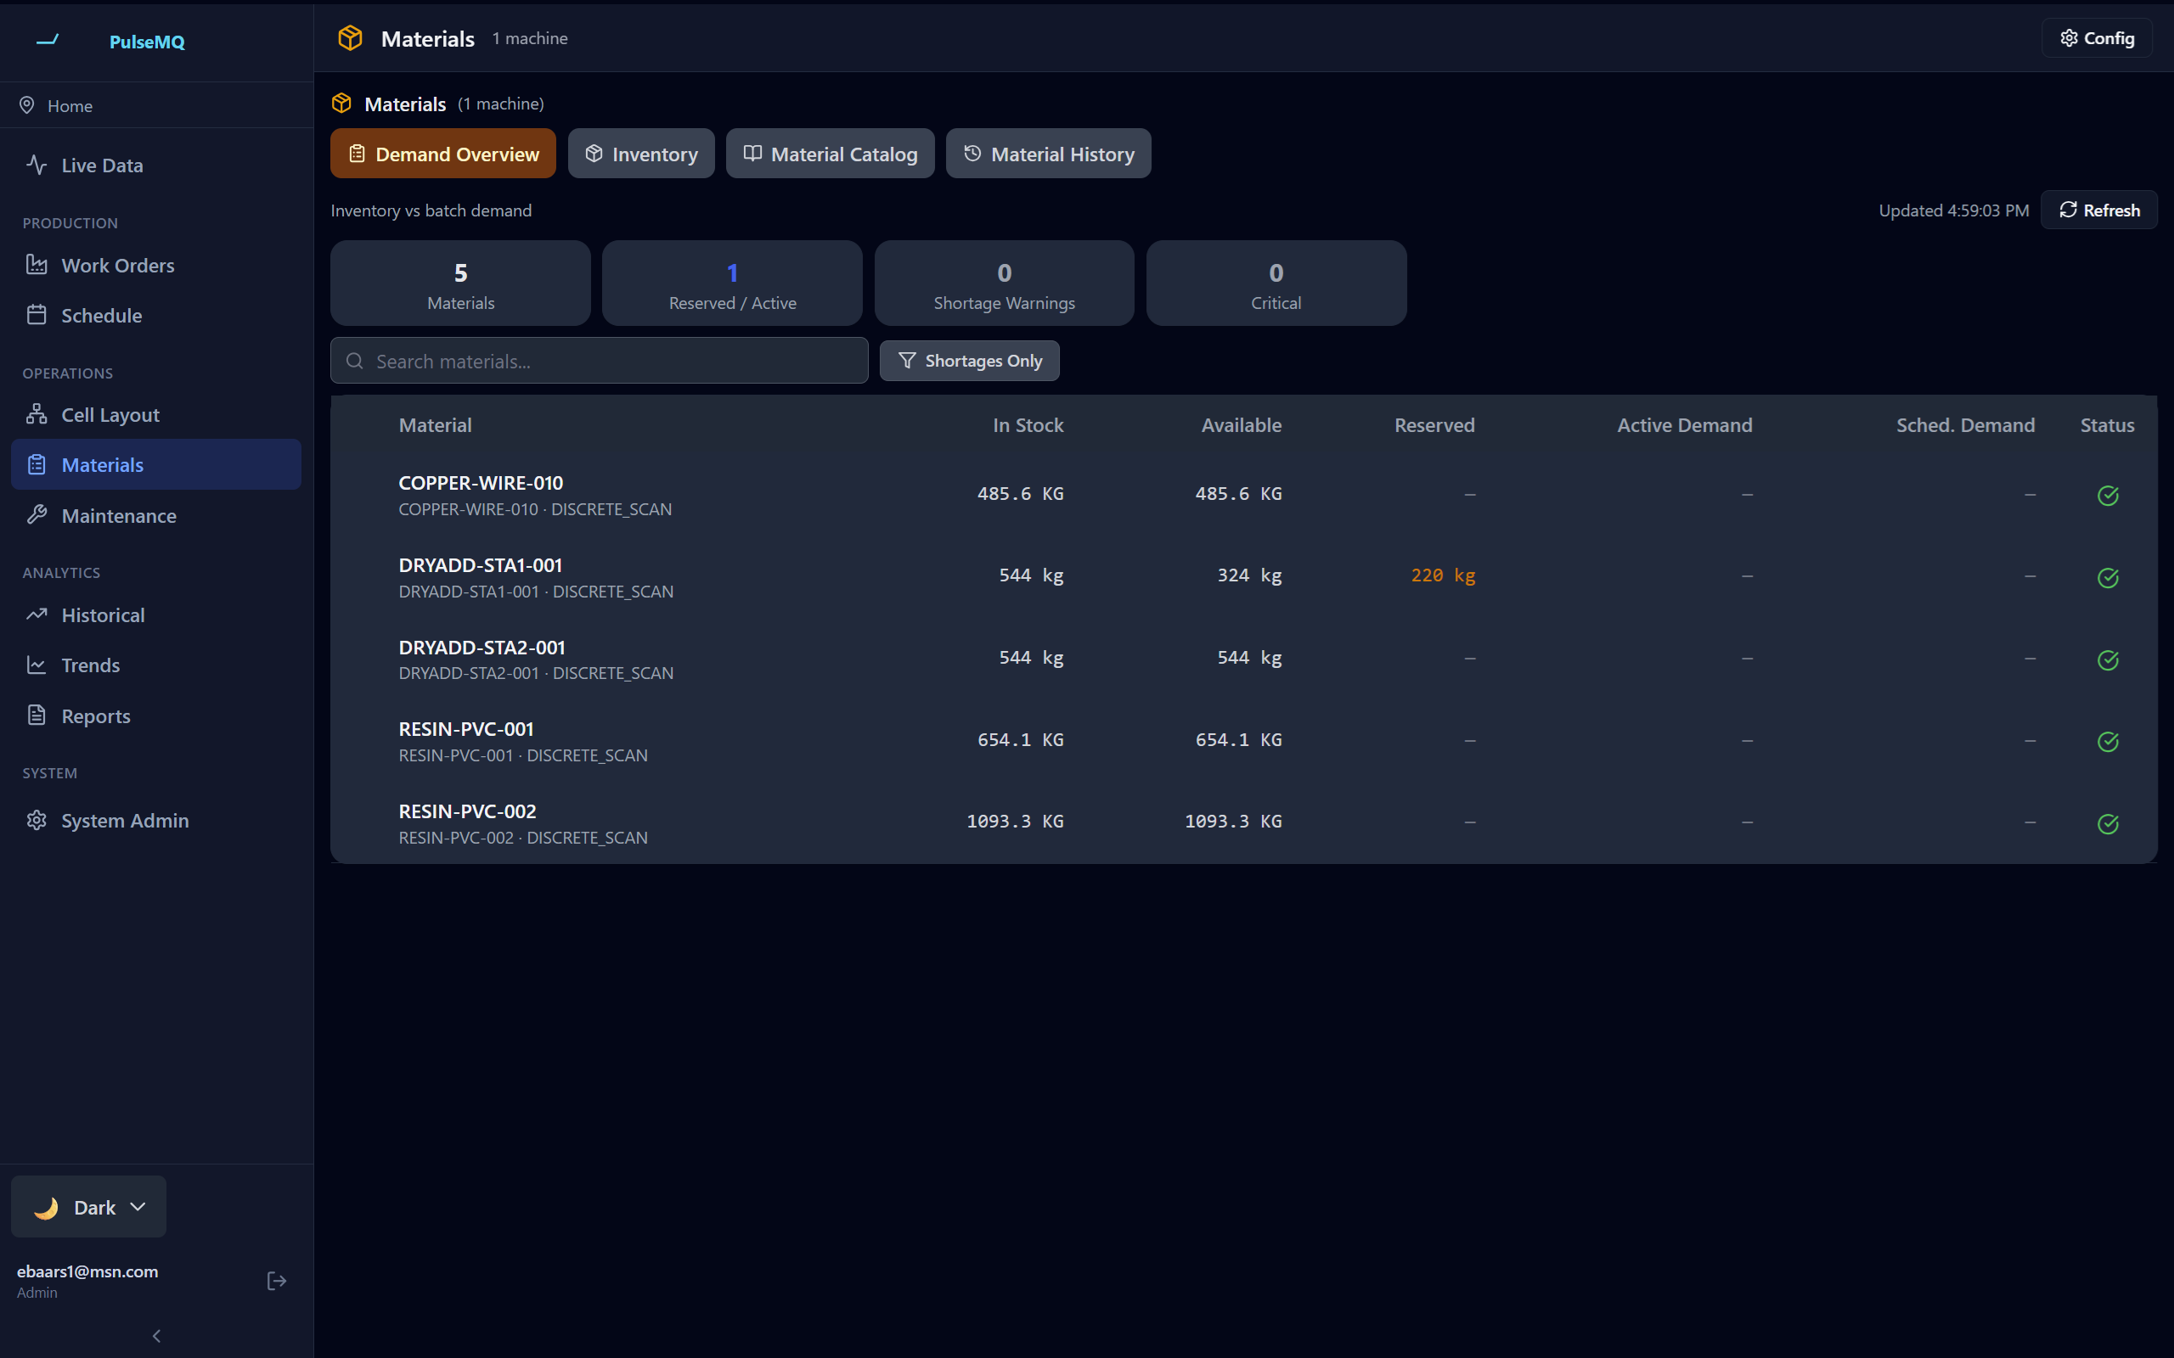
Task: Click the Trends chart icon
Action: point(36,665)
